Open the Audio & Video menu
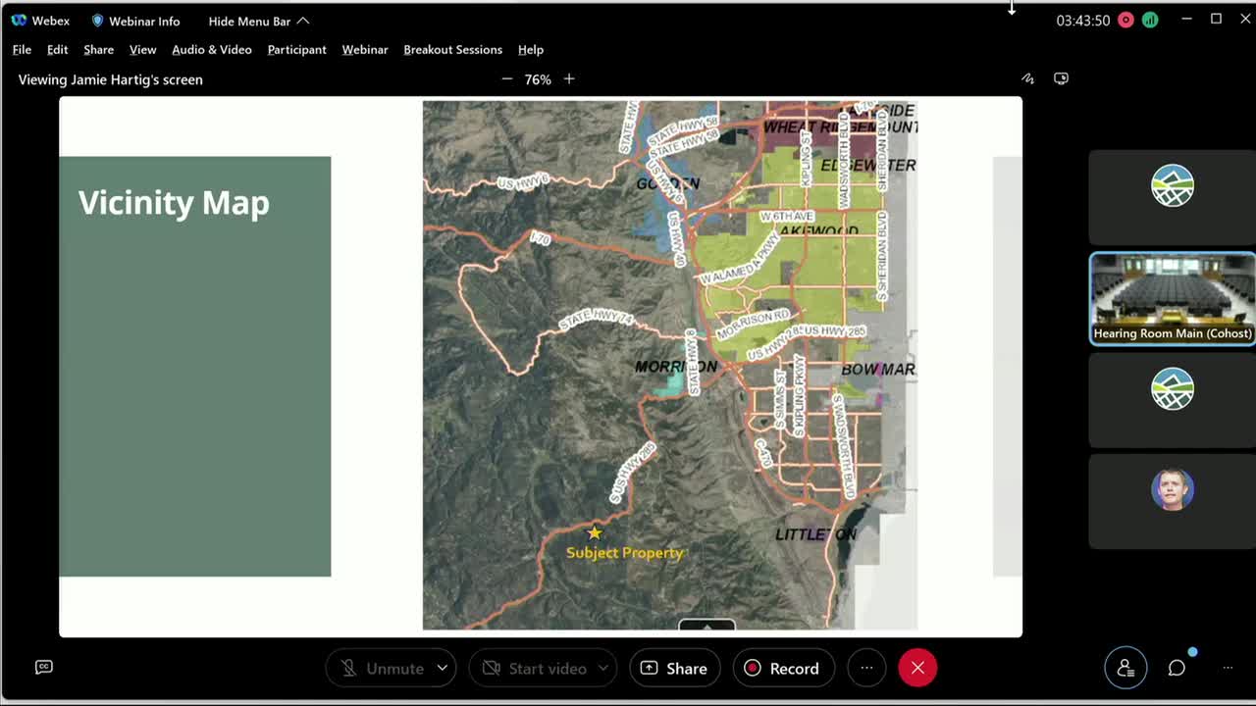Image resolution: width=1256 pixels, height=706 pixels. pyautogui.click(x=211, y=49)
